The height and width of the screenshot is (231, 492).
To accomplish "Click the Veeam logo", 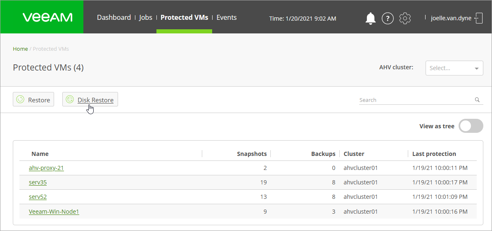I will [47, 18].
